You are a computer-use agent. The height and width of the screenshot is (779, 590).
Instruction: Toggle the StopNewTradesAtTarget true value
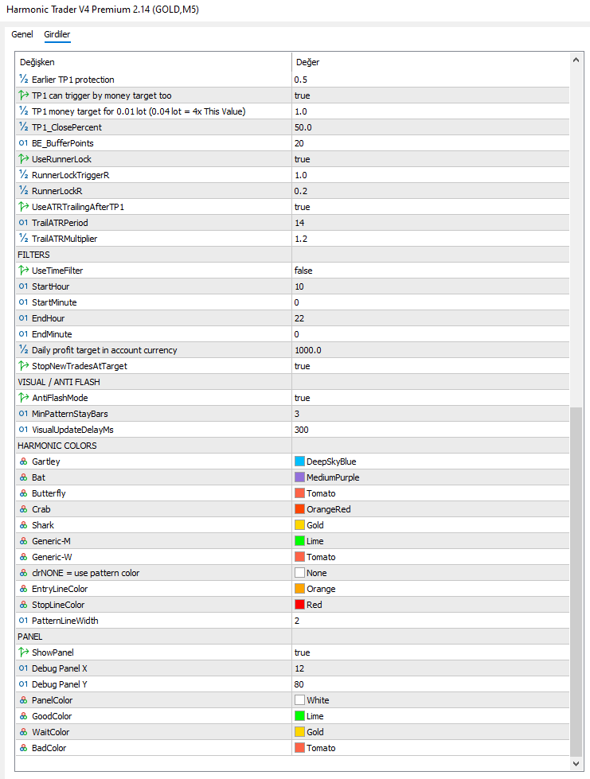coord(430,366)
